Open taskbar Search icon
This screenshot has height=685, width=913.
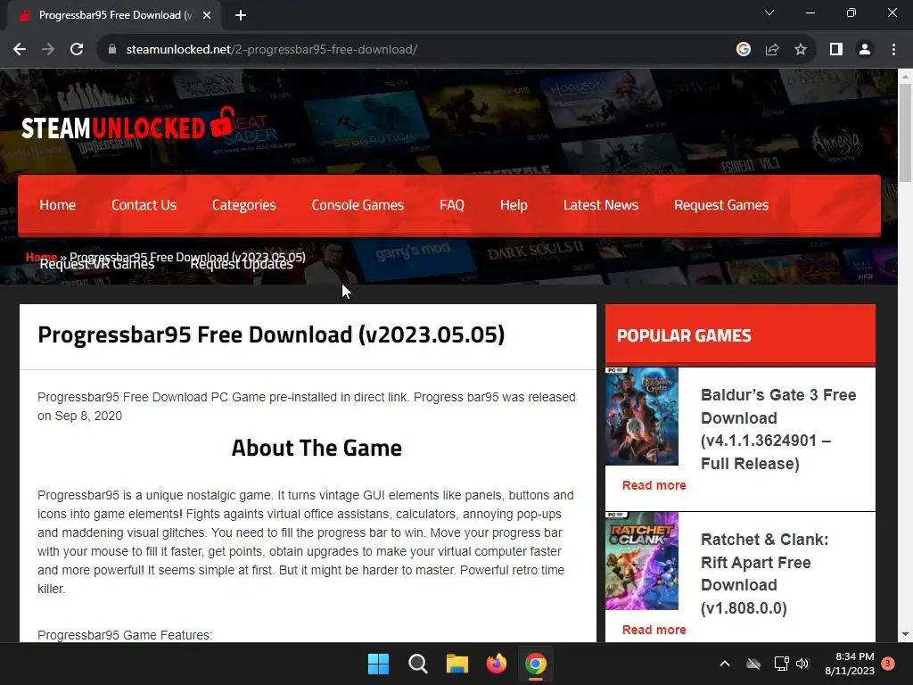click(417, 664)
